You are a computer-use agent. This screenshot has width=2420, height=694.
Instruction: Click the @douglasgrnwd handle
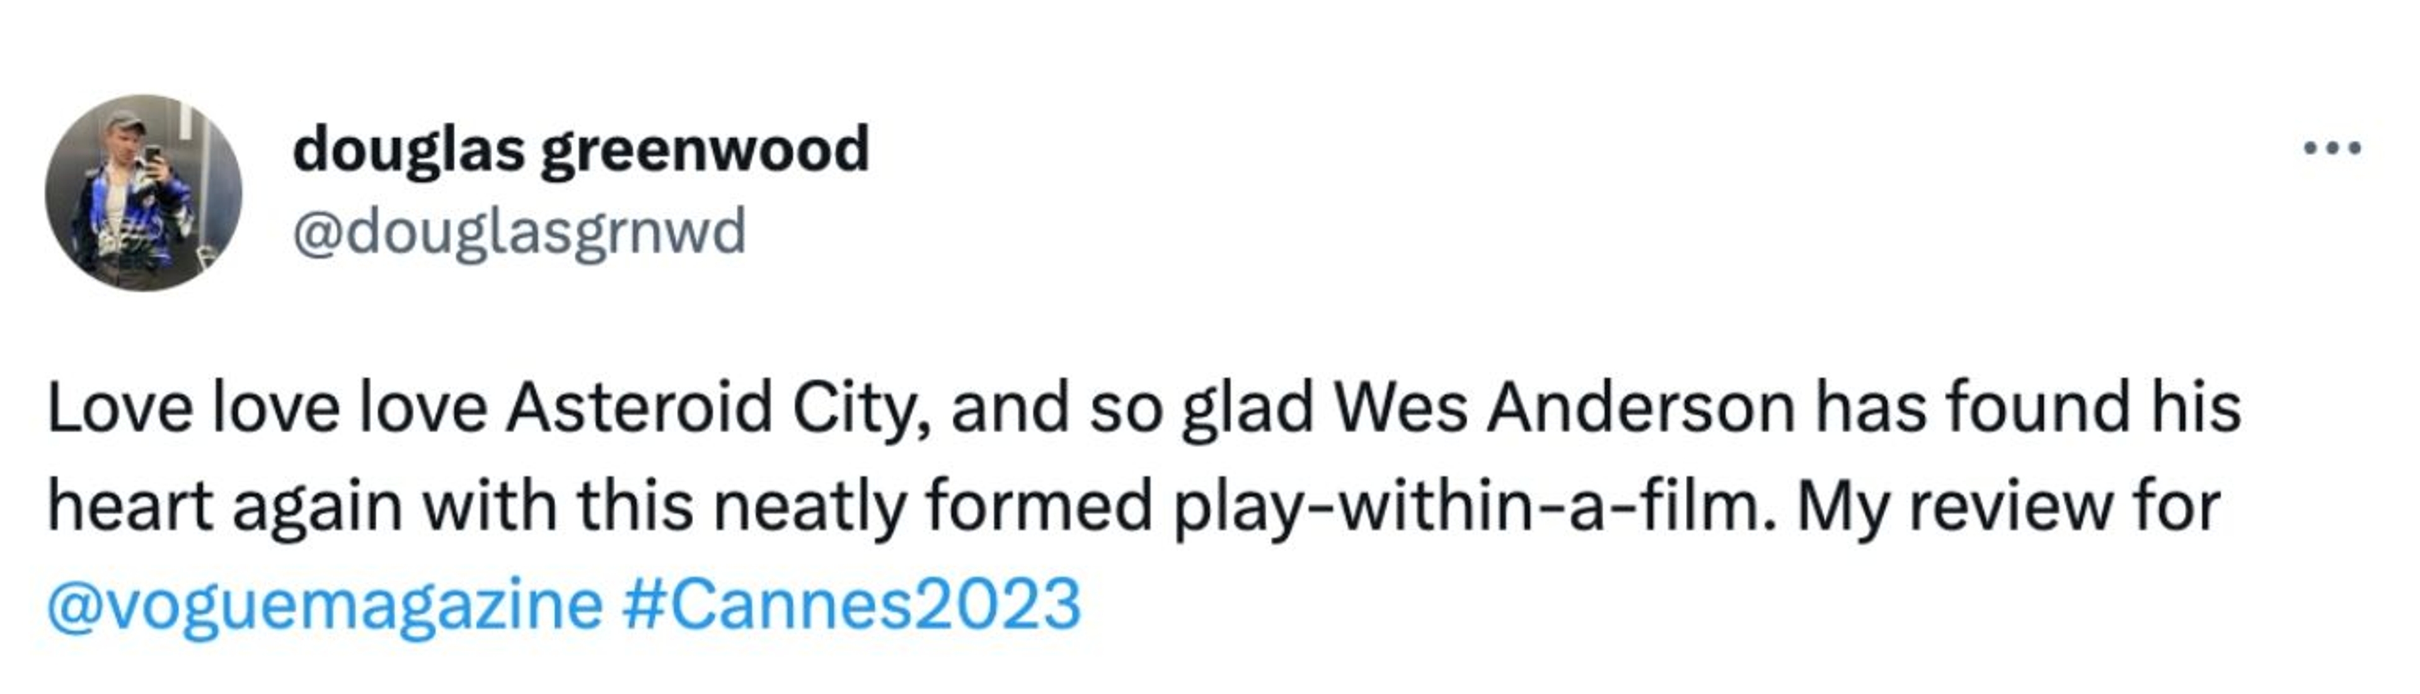pyautogui.click(x=519, y=231)
